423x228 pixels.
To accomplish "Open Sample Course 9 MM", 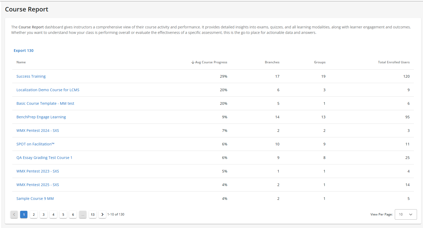I will [35, 199].
